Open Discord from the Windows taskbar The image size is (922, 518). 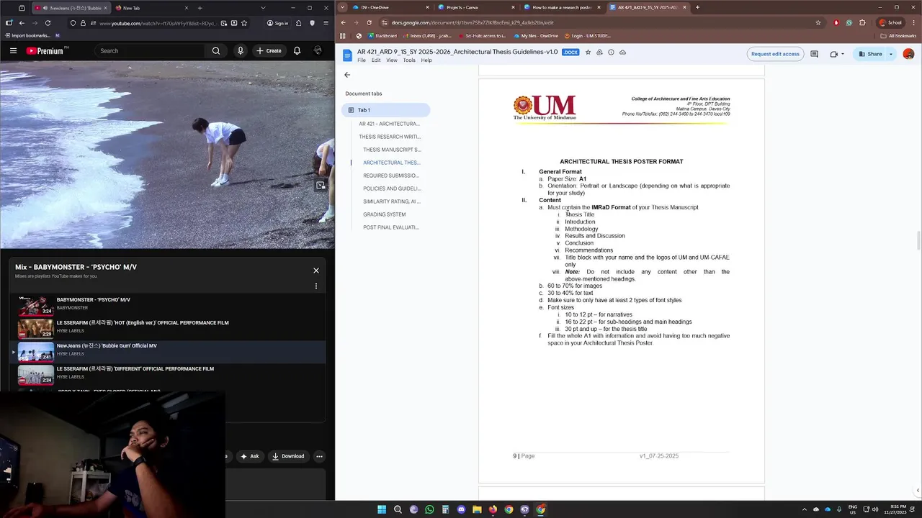461,509
